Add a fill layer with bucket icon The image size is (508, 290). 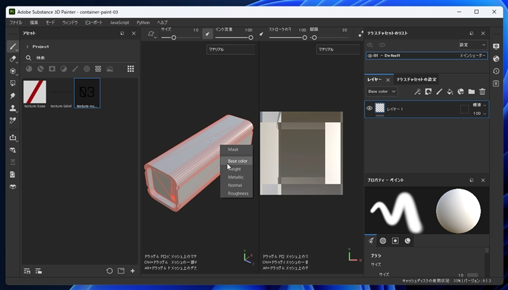click(450, 92)
